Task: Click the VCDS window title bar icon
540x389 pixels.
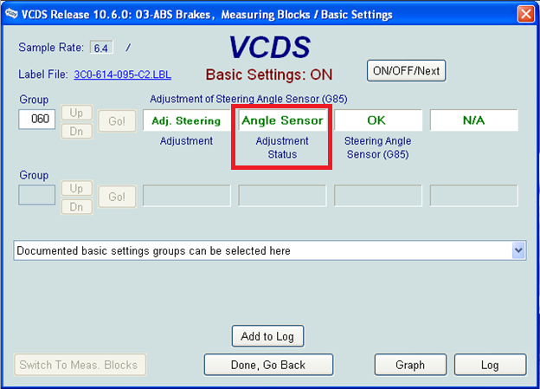Action: [x=10, y=14]
